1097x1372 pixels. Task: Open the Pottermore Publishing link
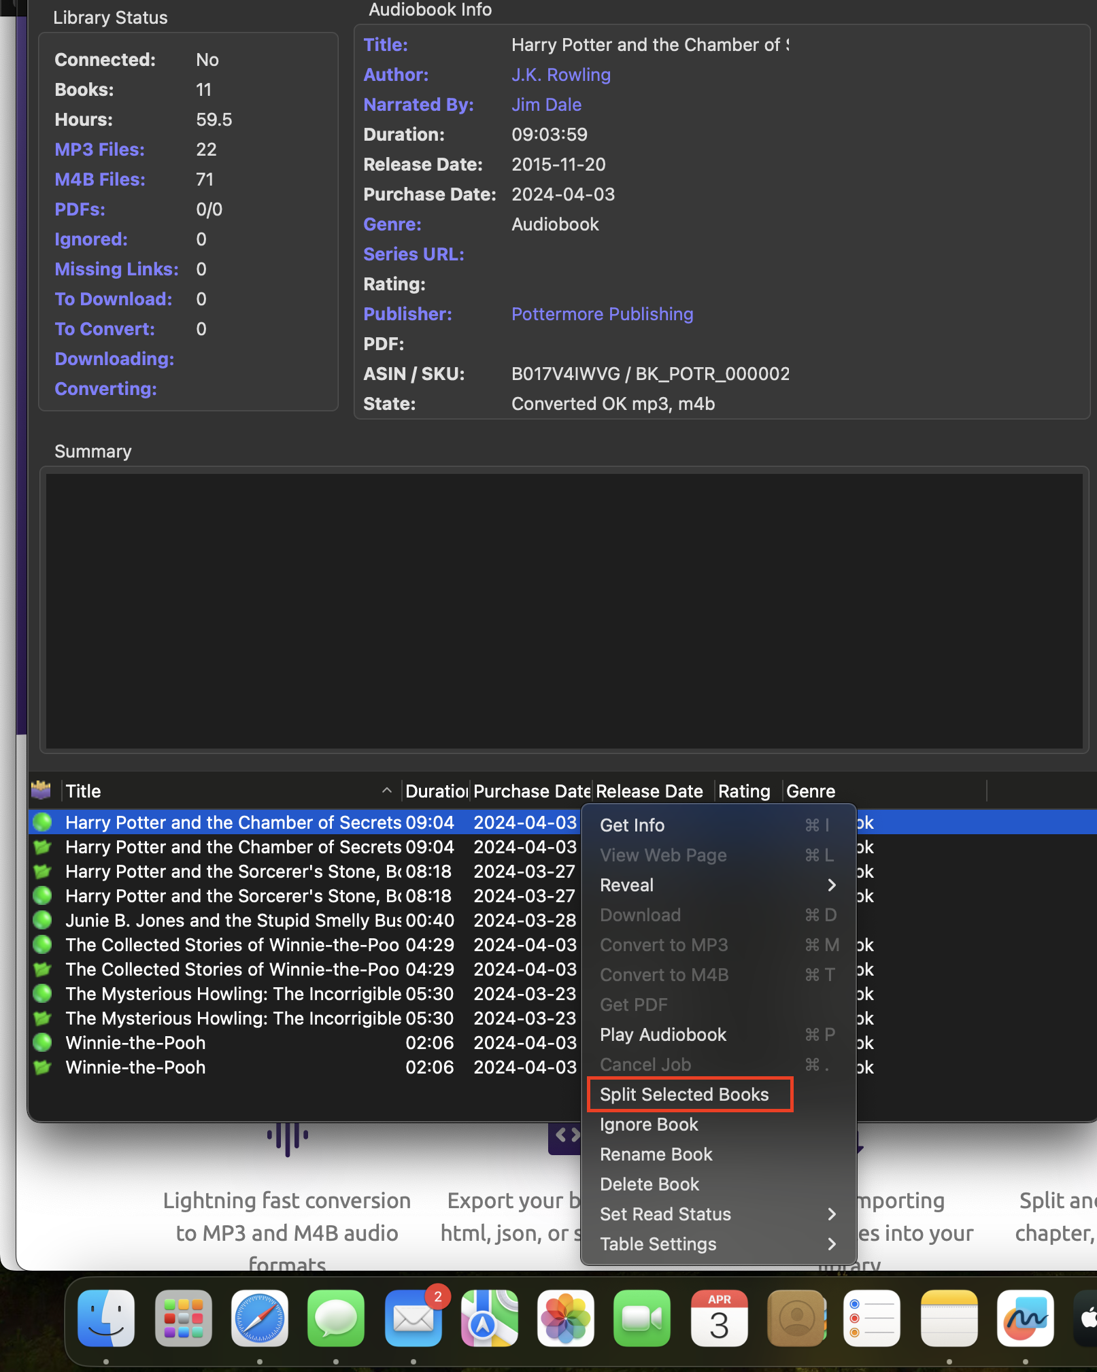click(603, 314)
